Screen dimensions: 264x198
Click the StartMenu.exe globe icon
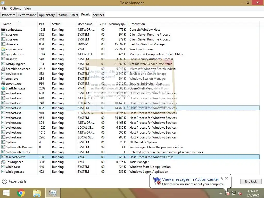3,88
